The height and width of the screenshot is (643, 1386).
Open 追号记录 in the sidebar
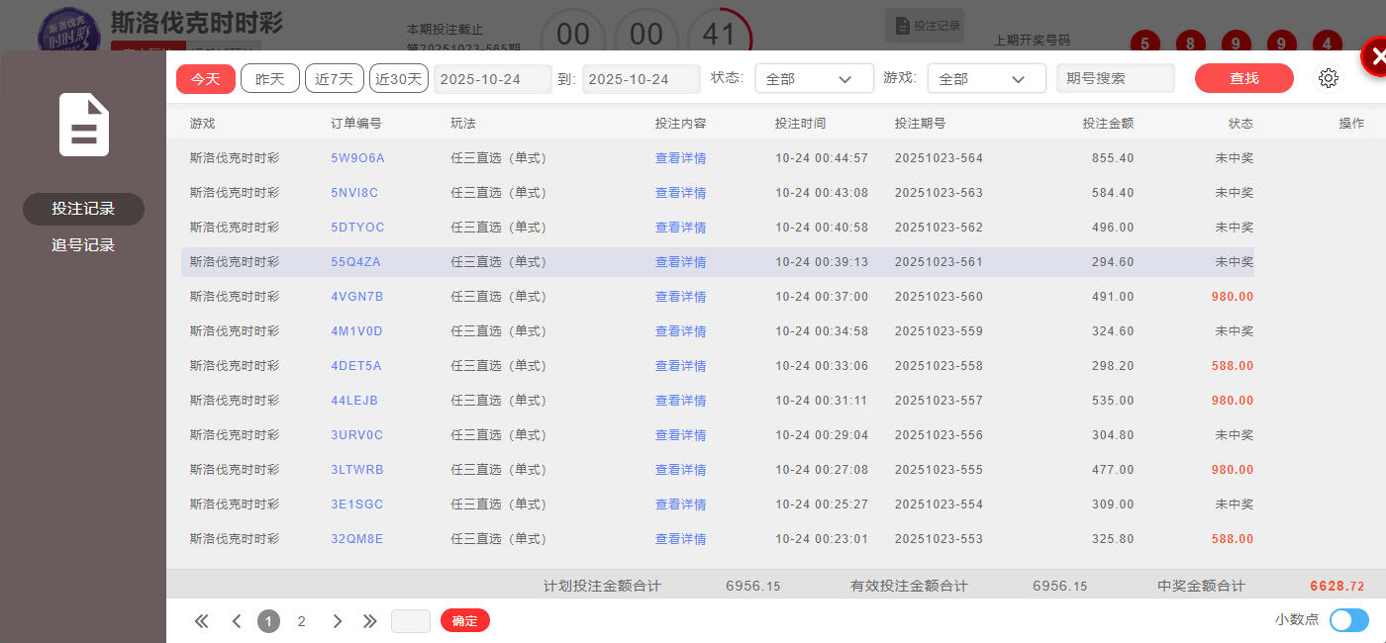(x=83, y=245)
